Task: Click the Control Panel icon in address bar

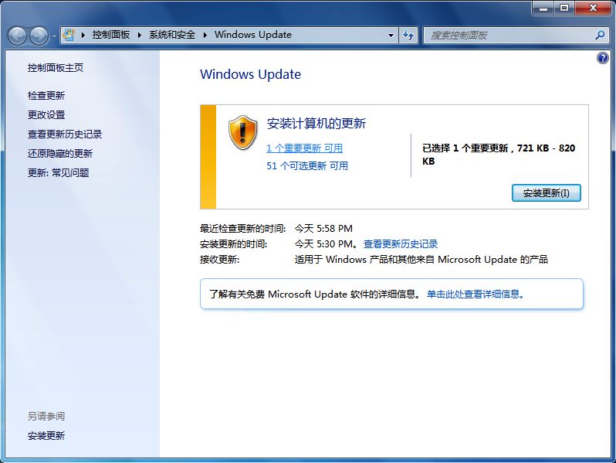Action: [x=69, y=35]
